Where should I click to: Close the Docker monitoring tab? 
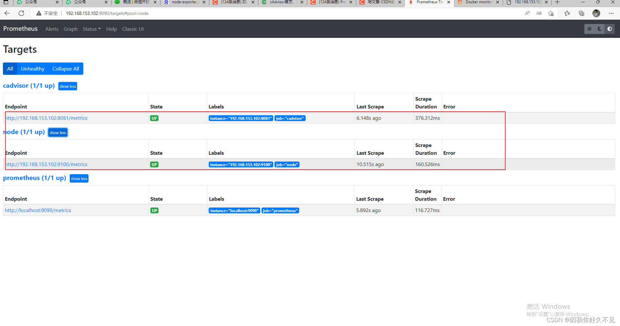(497, 2)
